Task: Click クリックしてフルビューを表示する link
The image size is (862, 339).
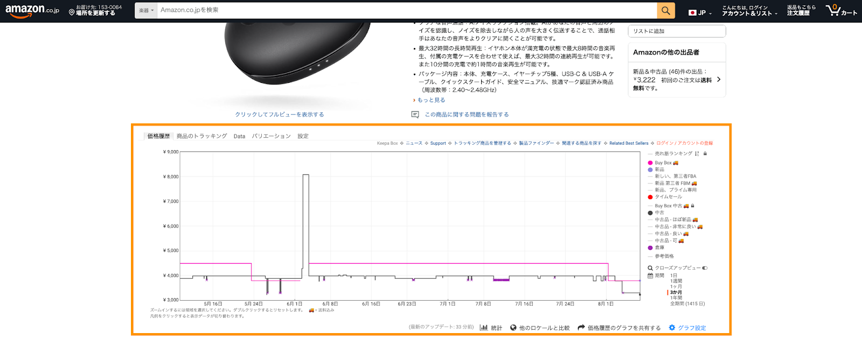Action: click(280, 115)
